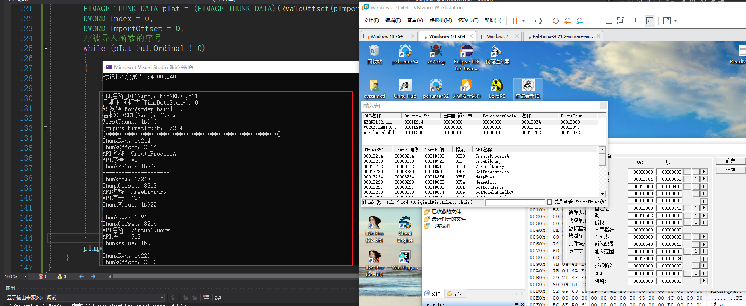Switch VMware to Unity mode
The width and height of the screenshot is (746, 306).
pos(633,21)
